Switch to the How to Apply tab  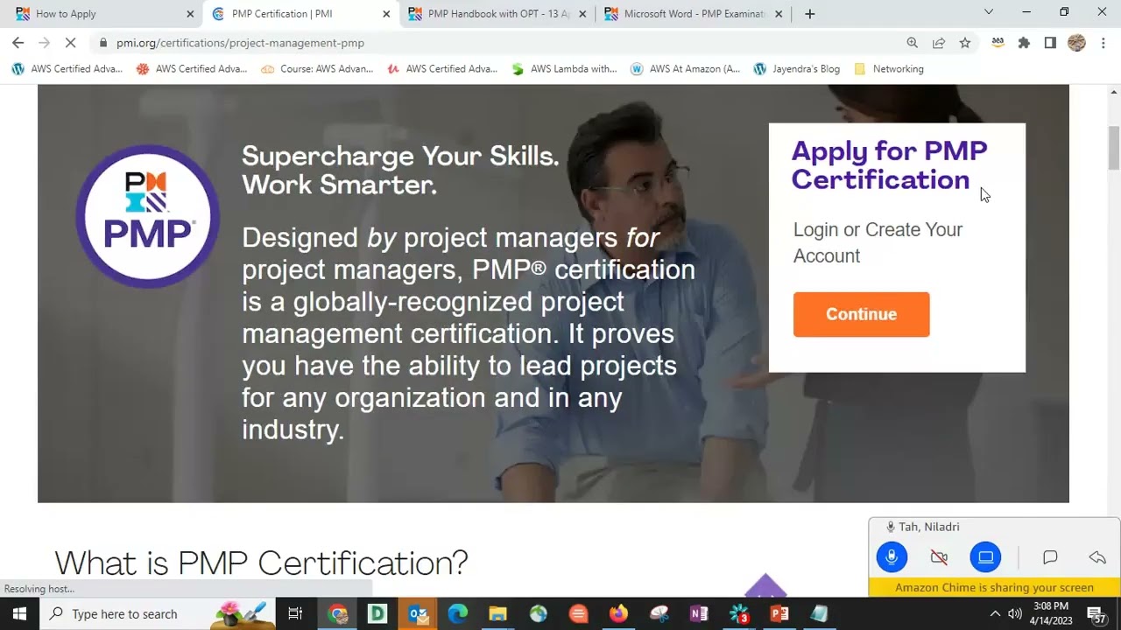tap(103, 14)
